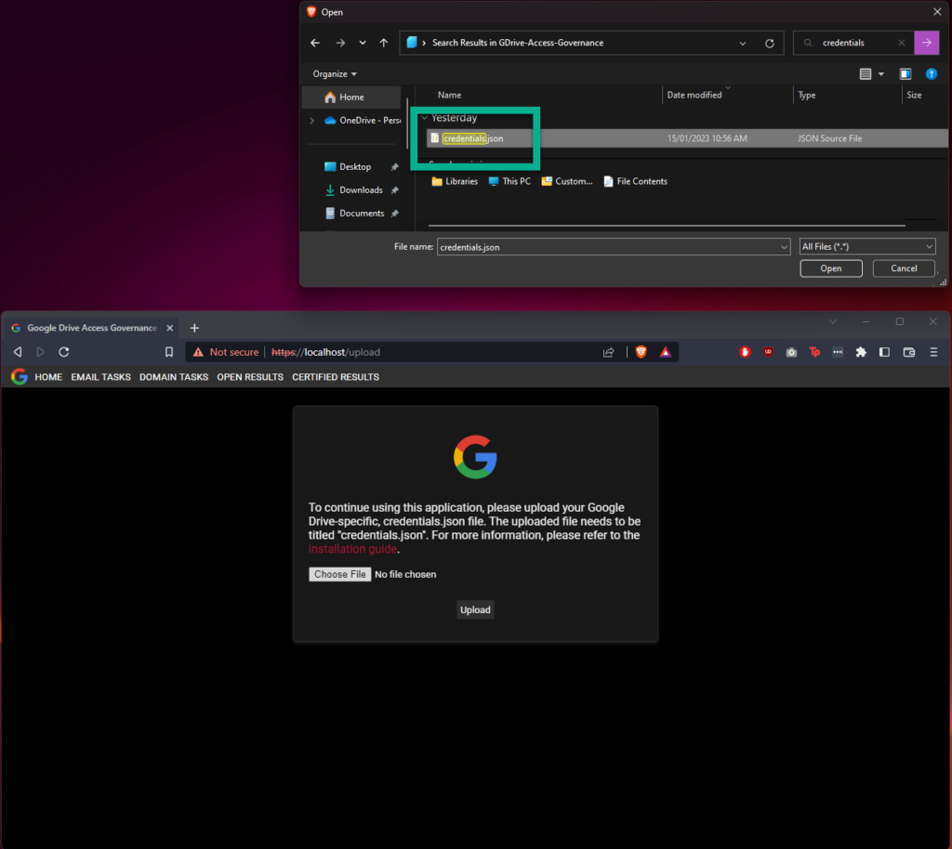
Task: Search again in Libraries
Action: click(455, 181)
